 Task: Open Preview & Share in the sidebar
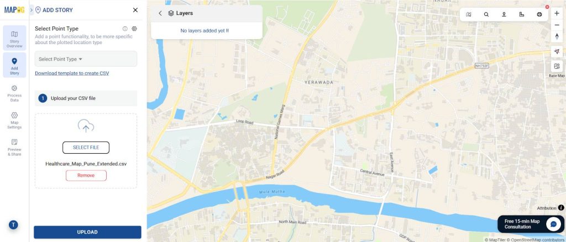(x=14, y=147)
